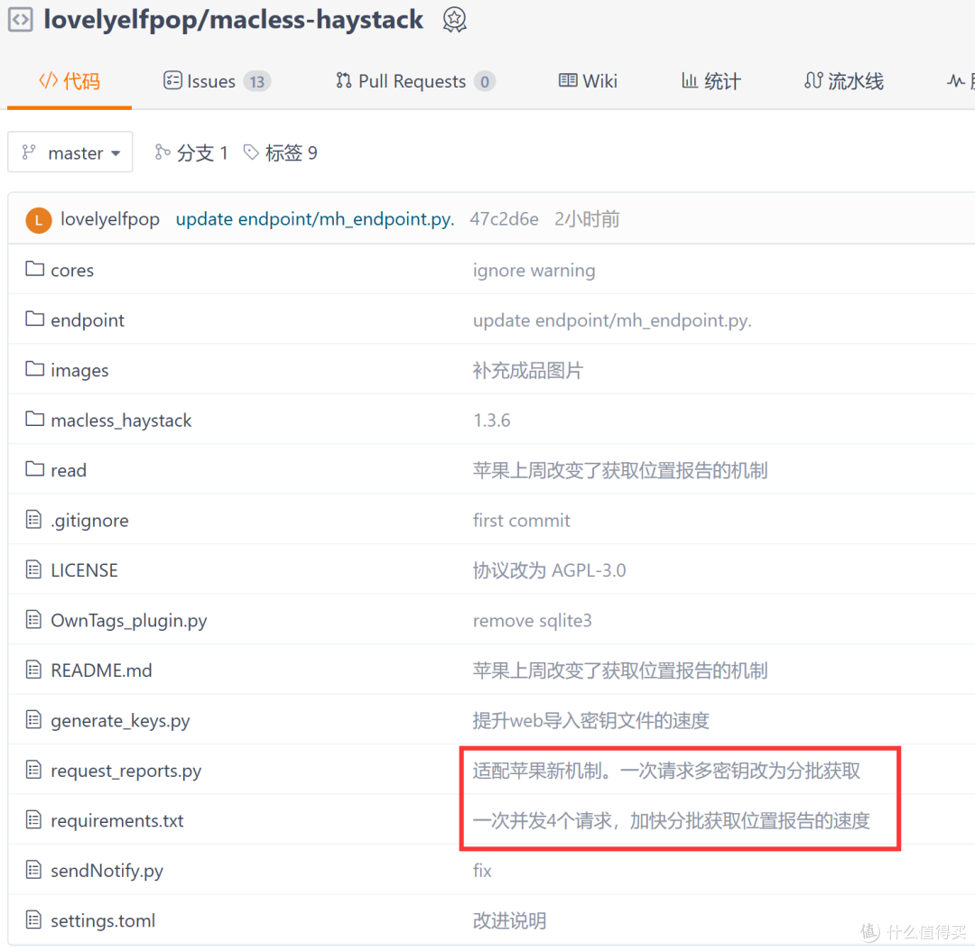This screenshot has width=975, height=952.
Task: Open commit message '补充成品图片'
Action: (528, 370)
